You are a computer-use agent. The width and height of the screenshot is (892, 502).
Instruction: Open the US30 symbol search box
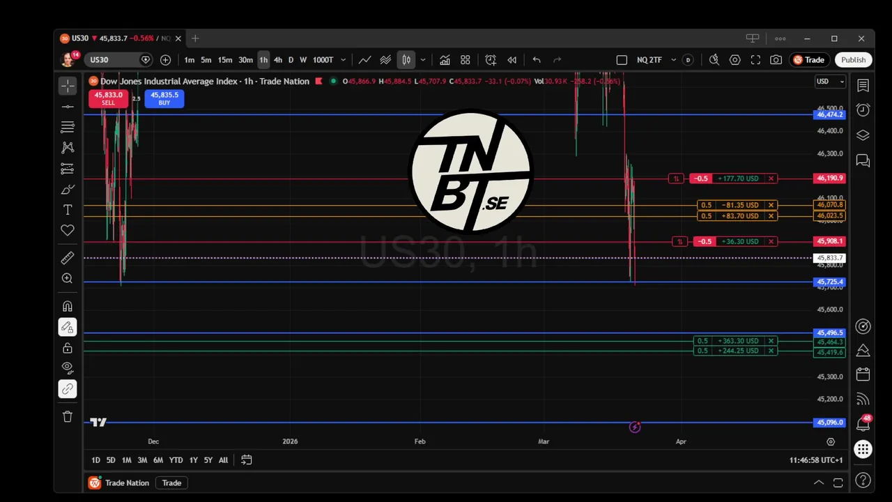[120, 60]
